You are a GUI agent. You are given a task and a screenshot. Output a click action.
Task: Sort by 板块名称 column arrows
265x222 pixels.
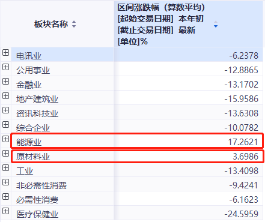tap(74, 24)
